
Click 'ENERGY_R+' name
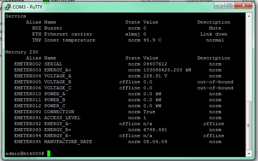click(x=58, y=130)
